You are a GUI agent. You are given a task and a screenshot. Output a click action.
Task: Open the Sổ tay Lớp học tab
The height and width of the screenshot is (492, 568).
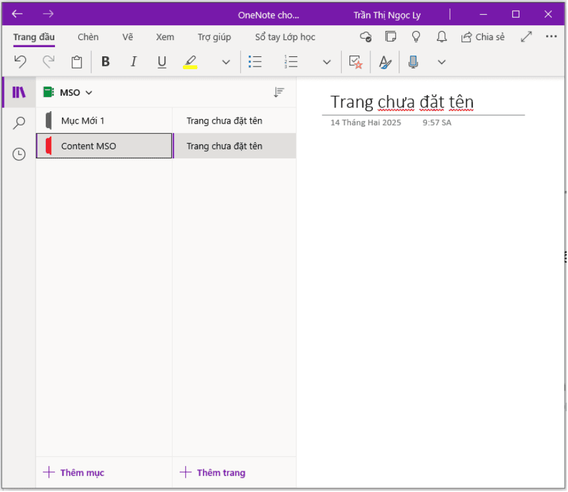pos(285,37)
